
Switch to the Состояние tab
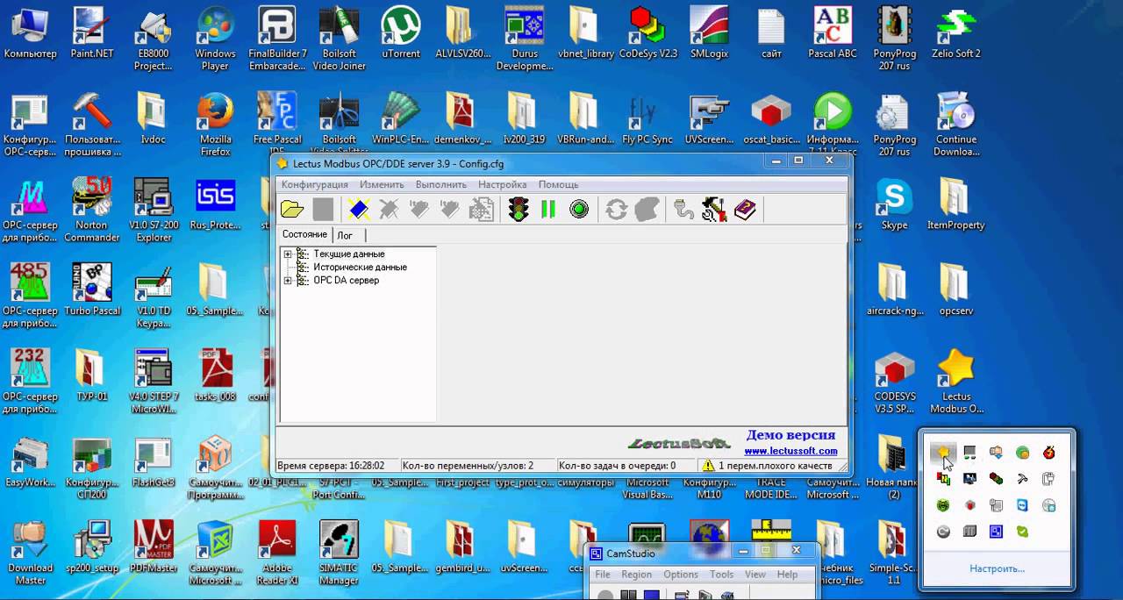tap(304, 234)
